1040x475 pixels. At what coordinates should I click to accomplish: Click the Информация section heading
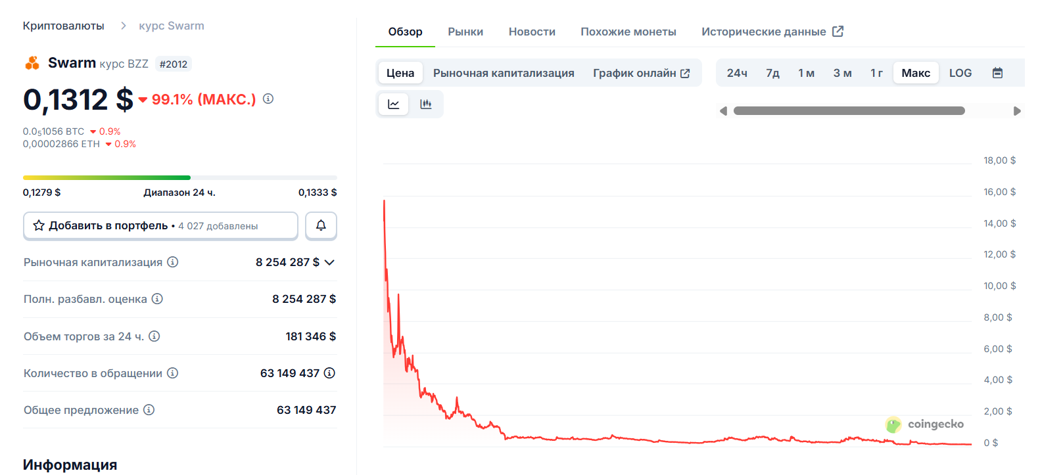[70, 464]
